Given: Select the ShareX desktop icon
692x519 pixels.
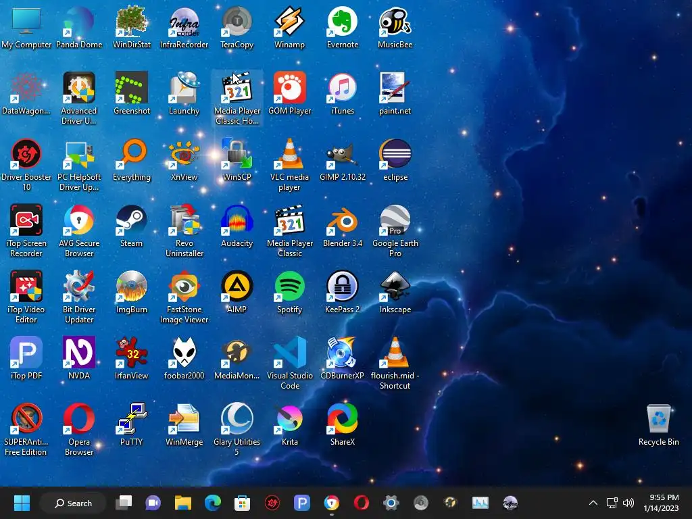Looking at the screenshot, I should (x=343, y=418).
